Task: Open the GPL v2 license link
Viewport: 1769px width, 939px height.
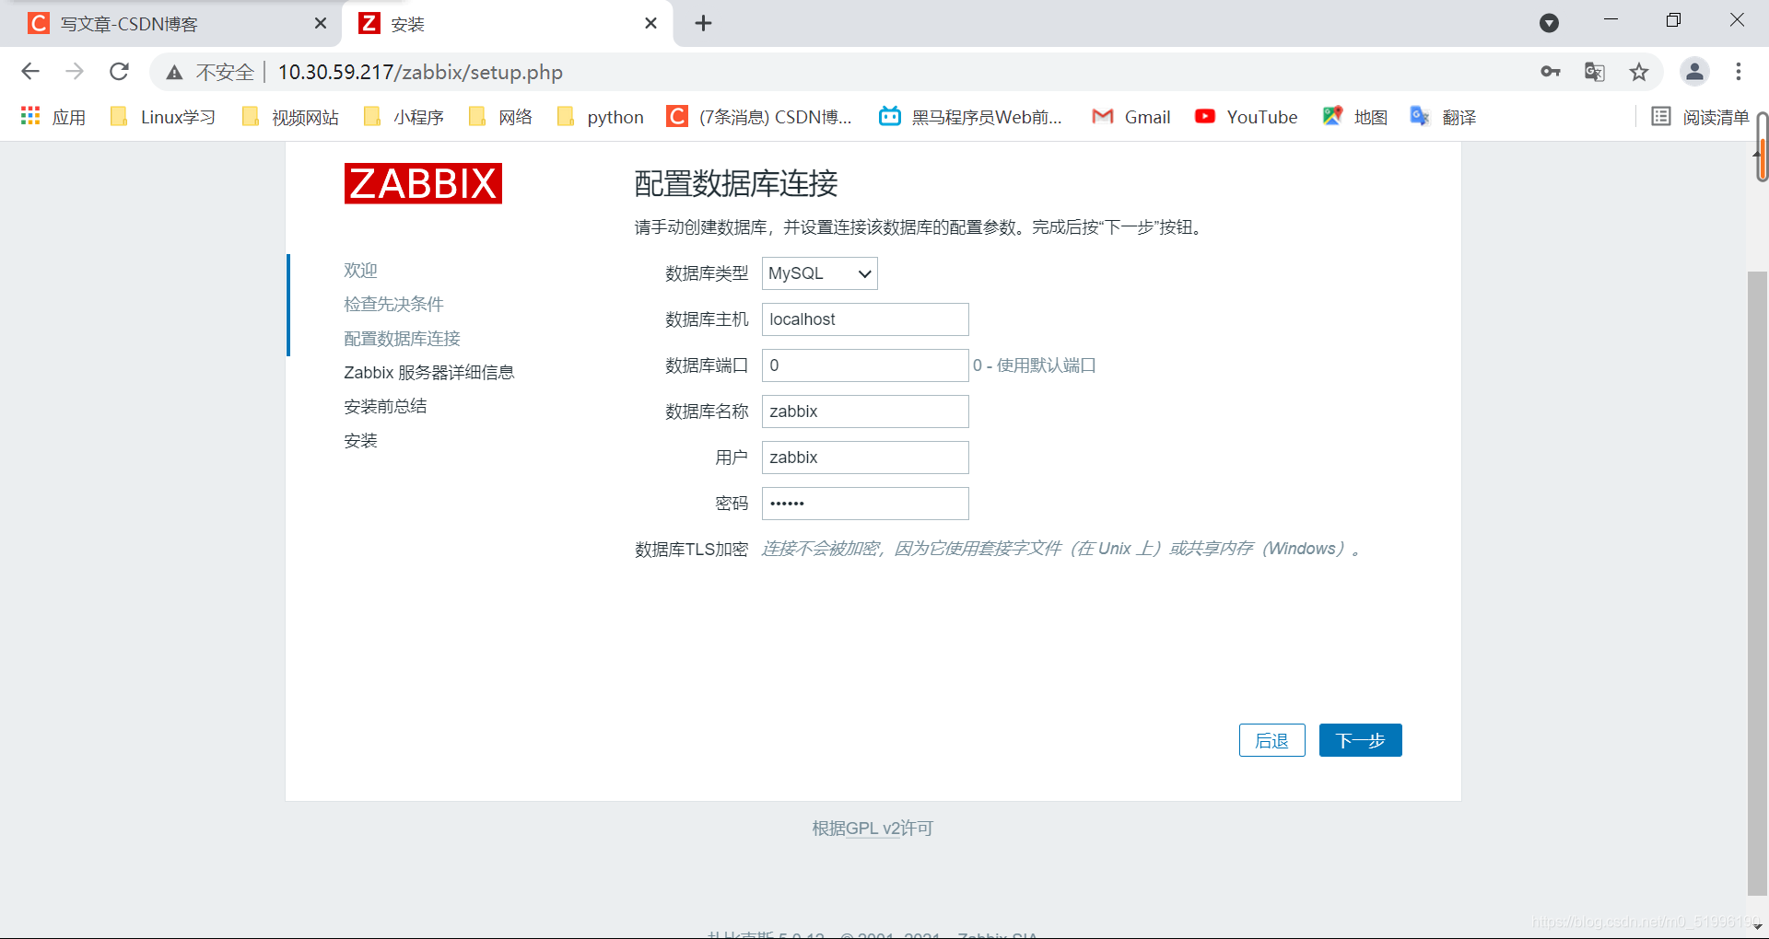Action: click(873, 829)
